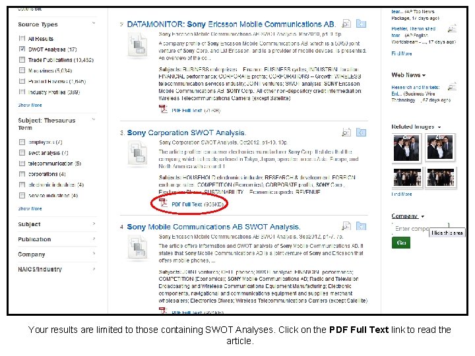Click the green Go button
The height and width of the screenshot is (356, 475).
(x=401, y=243)
